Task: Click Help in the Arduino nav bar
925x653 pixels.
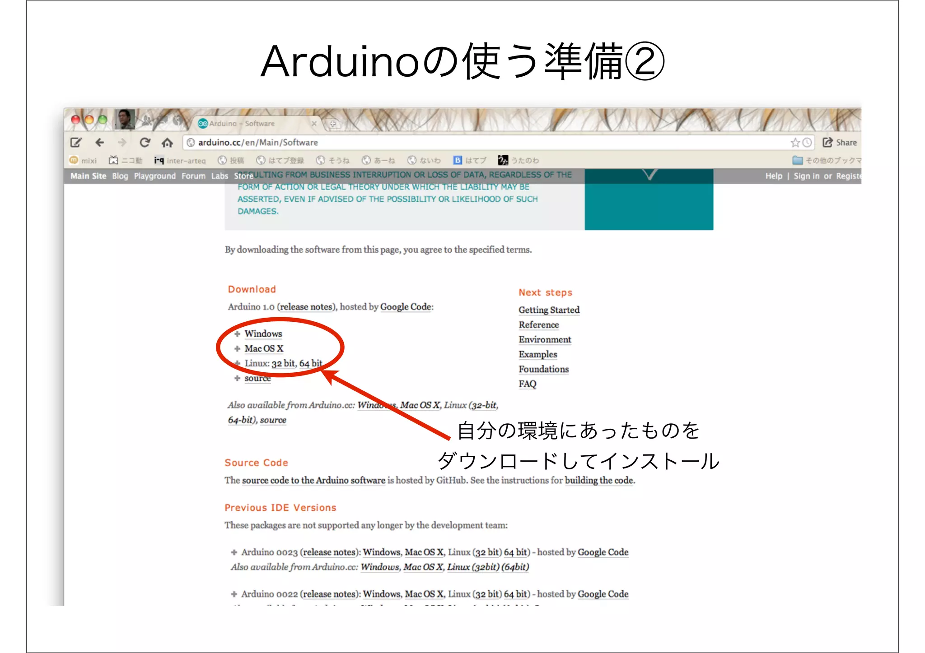Action: click(x=774, y=176)
